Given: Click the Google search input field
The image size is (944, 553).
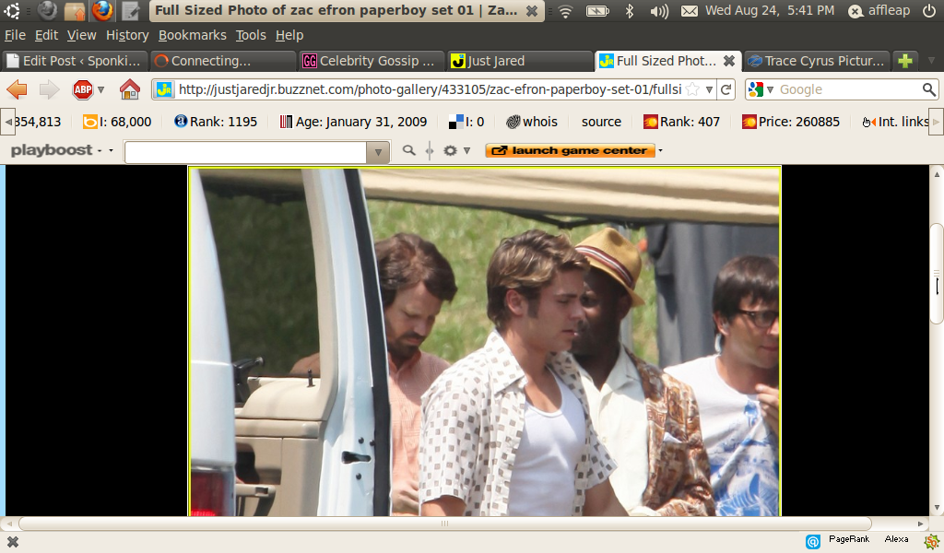Looking at the screenshot, I should coord(849,89).
